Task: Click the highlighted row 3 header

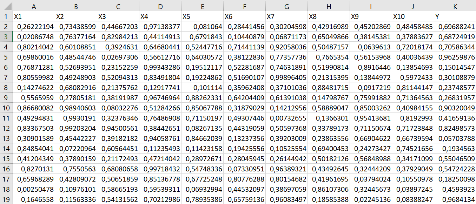Action: (6, 37)
